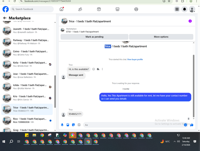Click the conversation list scrollbar
The width and height of the screenshot is (200, 151).
pos(55,91)
